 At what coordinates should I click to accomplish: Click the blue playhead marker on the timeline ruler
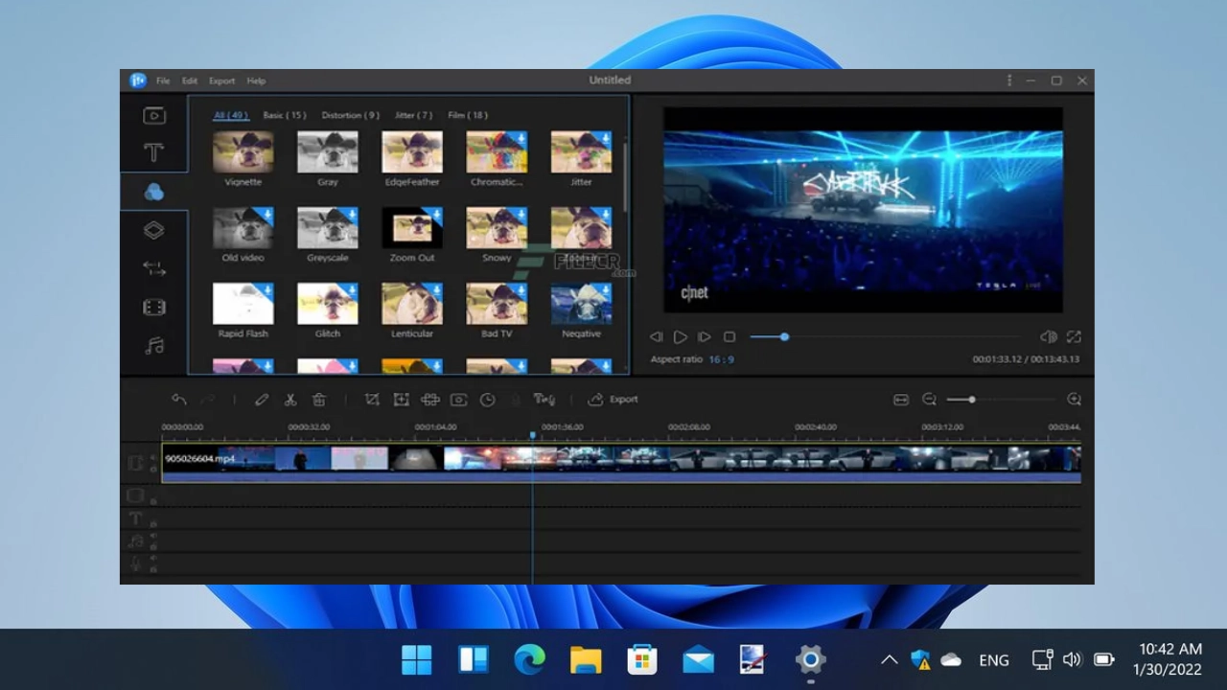(x=533, y=436)
